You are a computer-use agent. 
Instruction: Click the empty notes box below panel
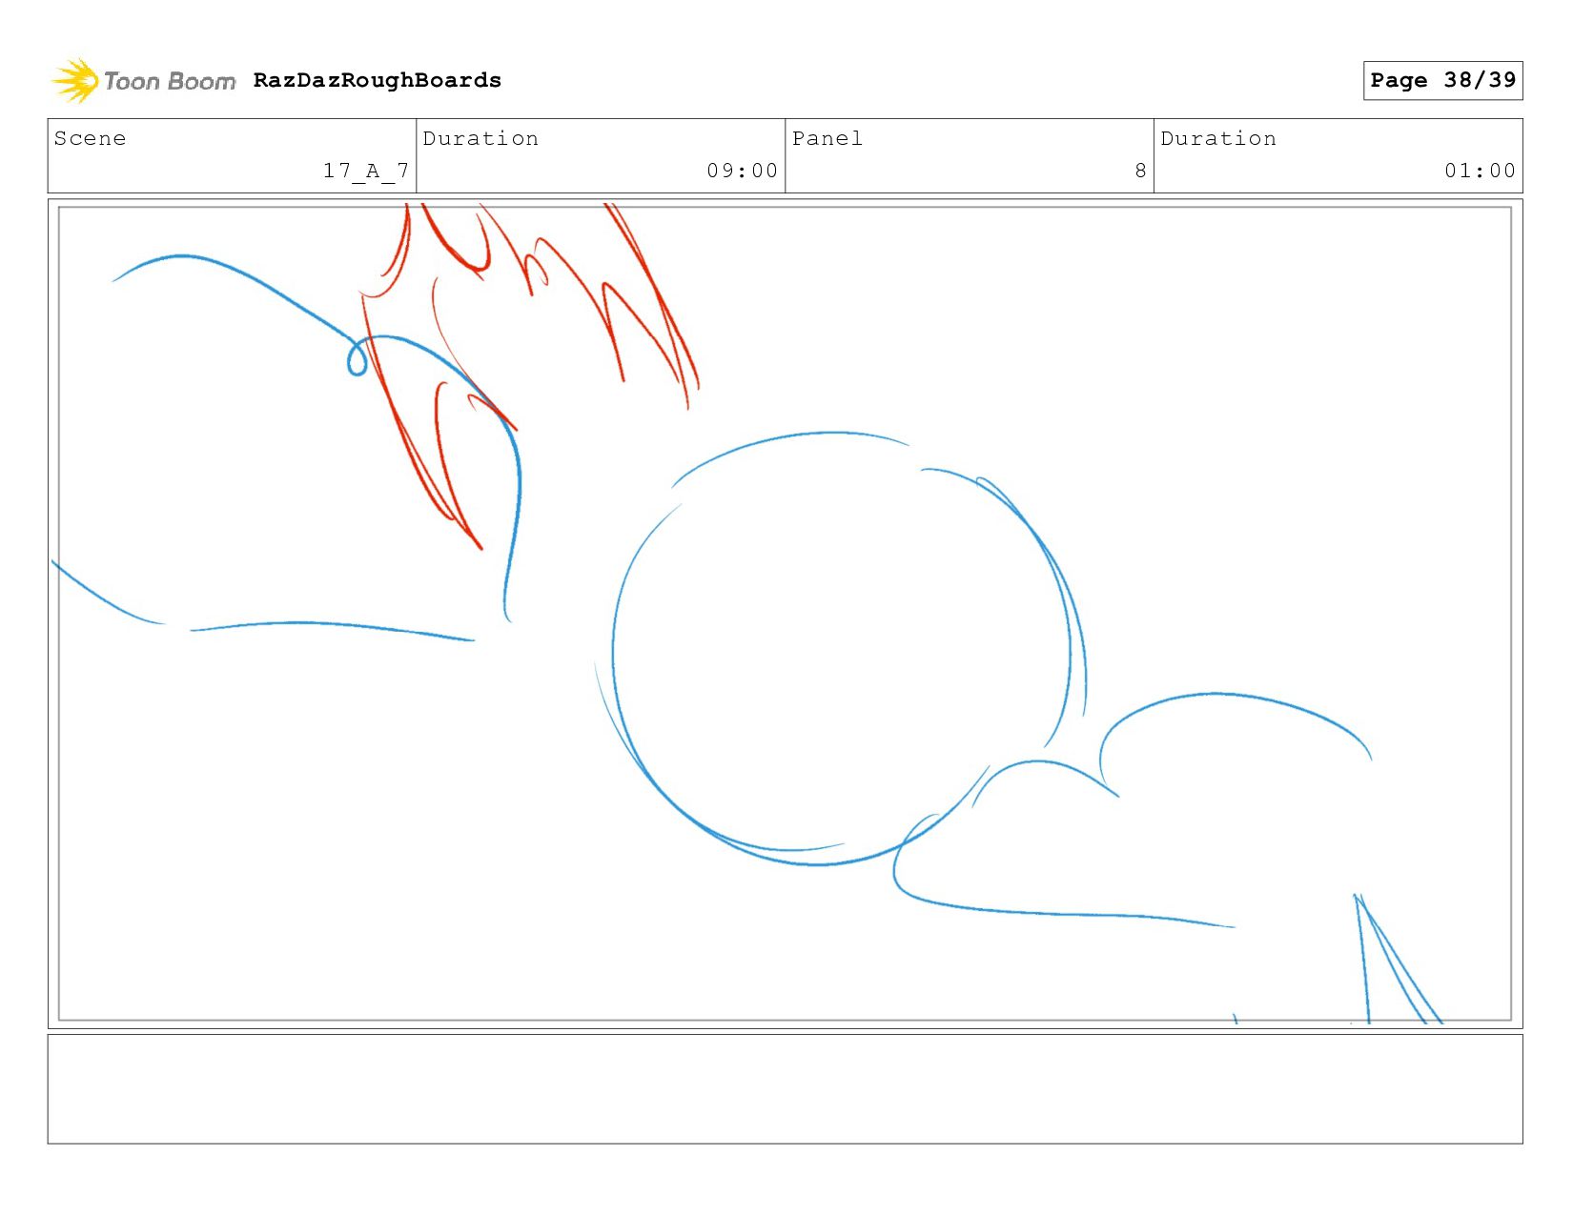pos(785,1088)
